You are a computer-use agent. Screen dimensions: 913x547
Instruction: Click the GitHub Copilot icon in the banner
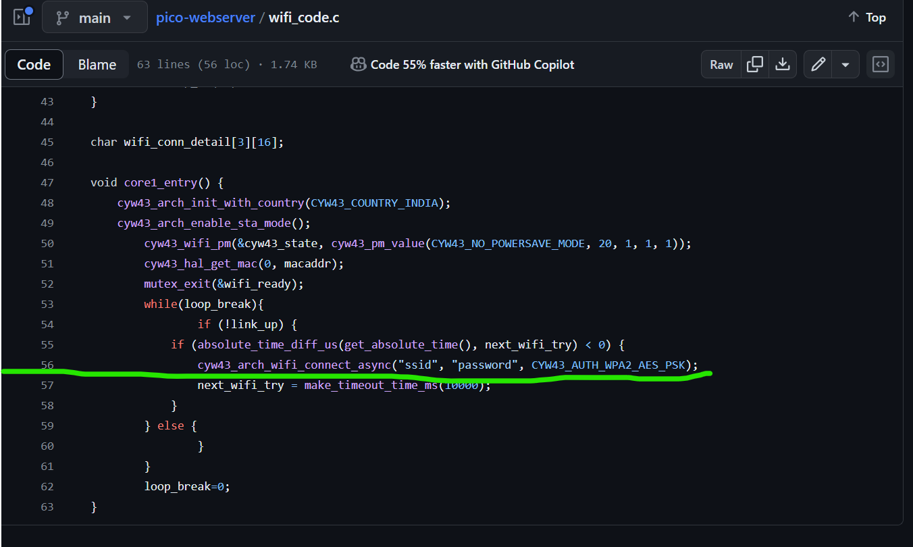pyautogui.click(x=358, y=64)
